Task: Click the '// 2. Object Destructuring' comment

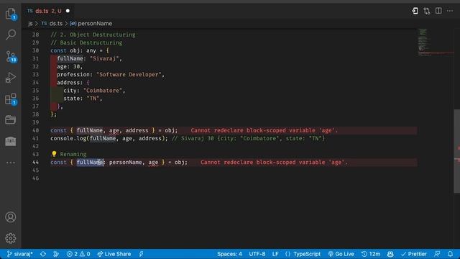Action: click(93, 35)
